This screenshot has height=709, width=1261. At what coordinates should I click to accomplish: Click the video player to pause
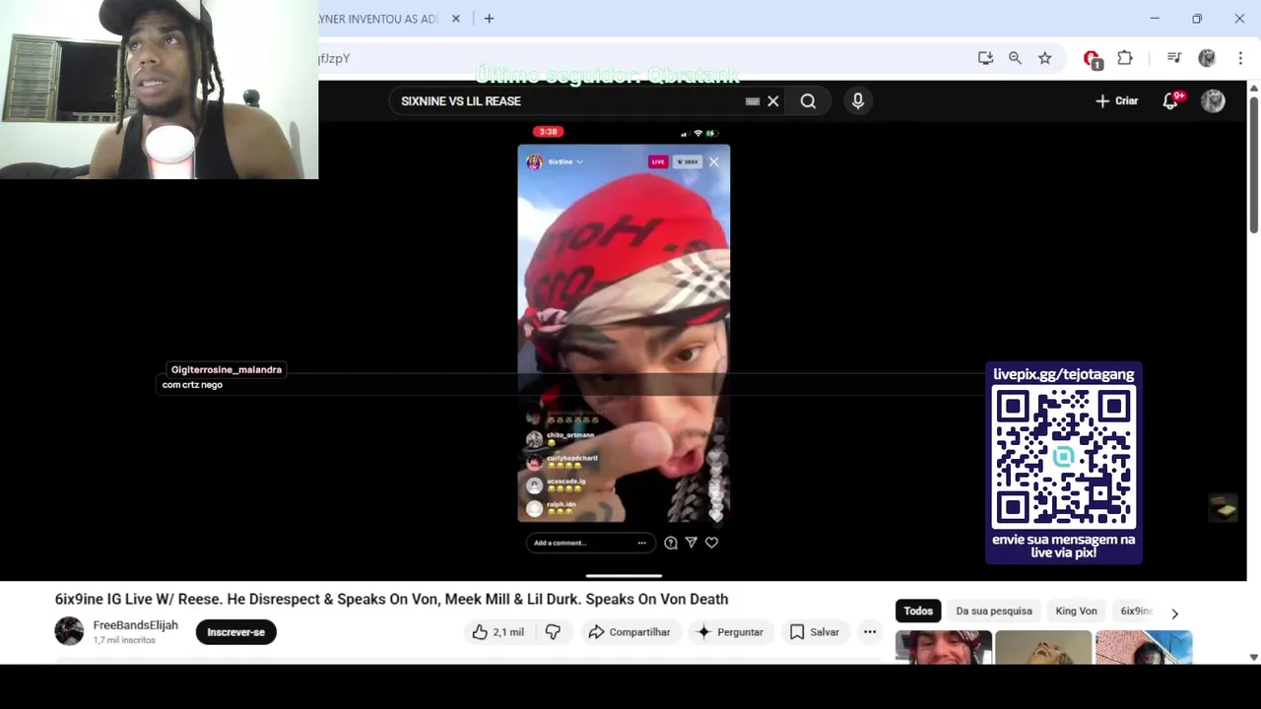coord(624,333)
